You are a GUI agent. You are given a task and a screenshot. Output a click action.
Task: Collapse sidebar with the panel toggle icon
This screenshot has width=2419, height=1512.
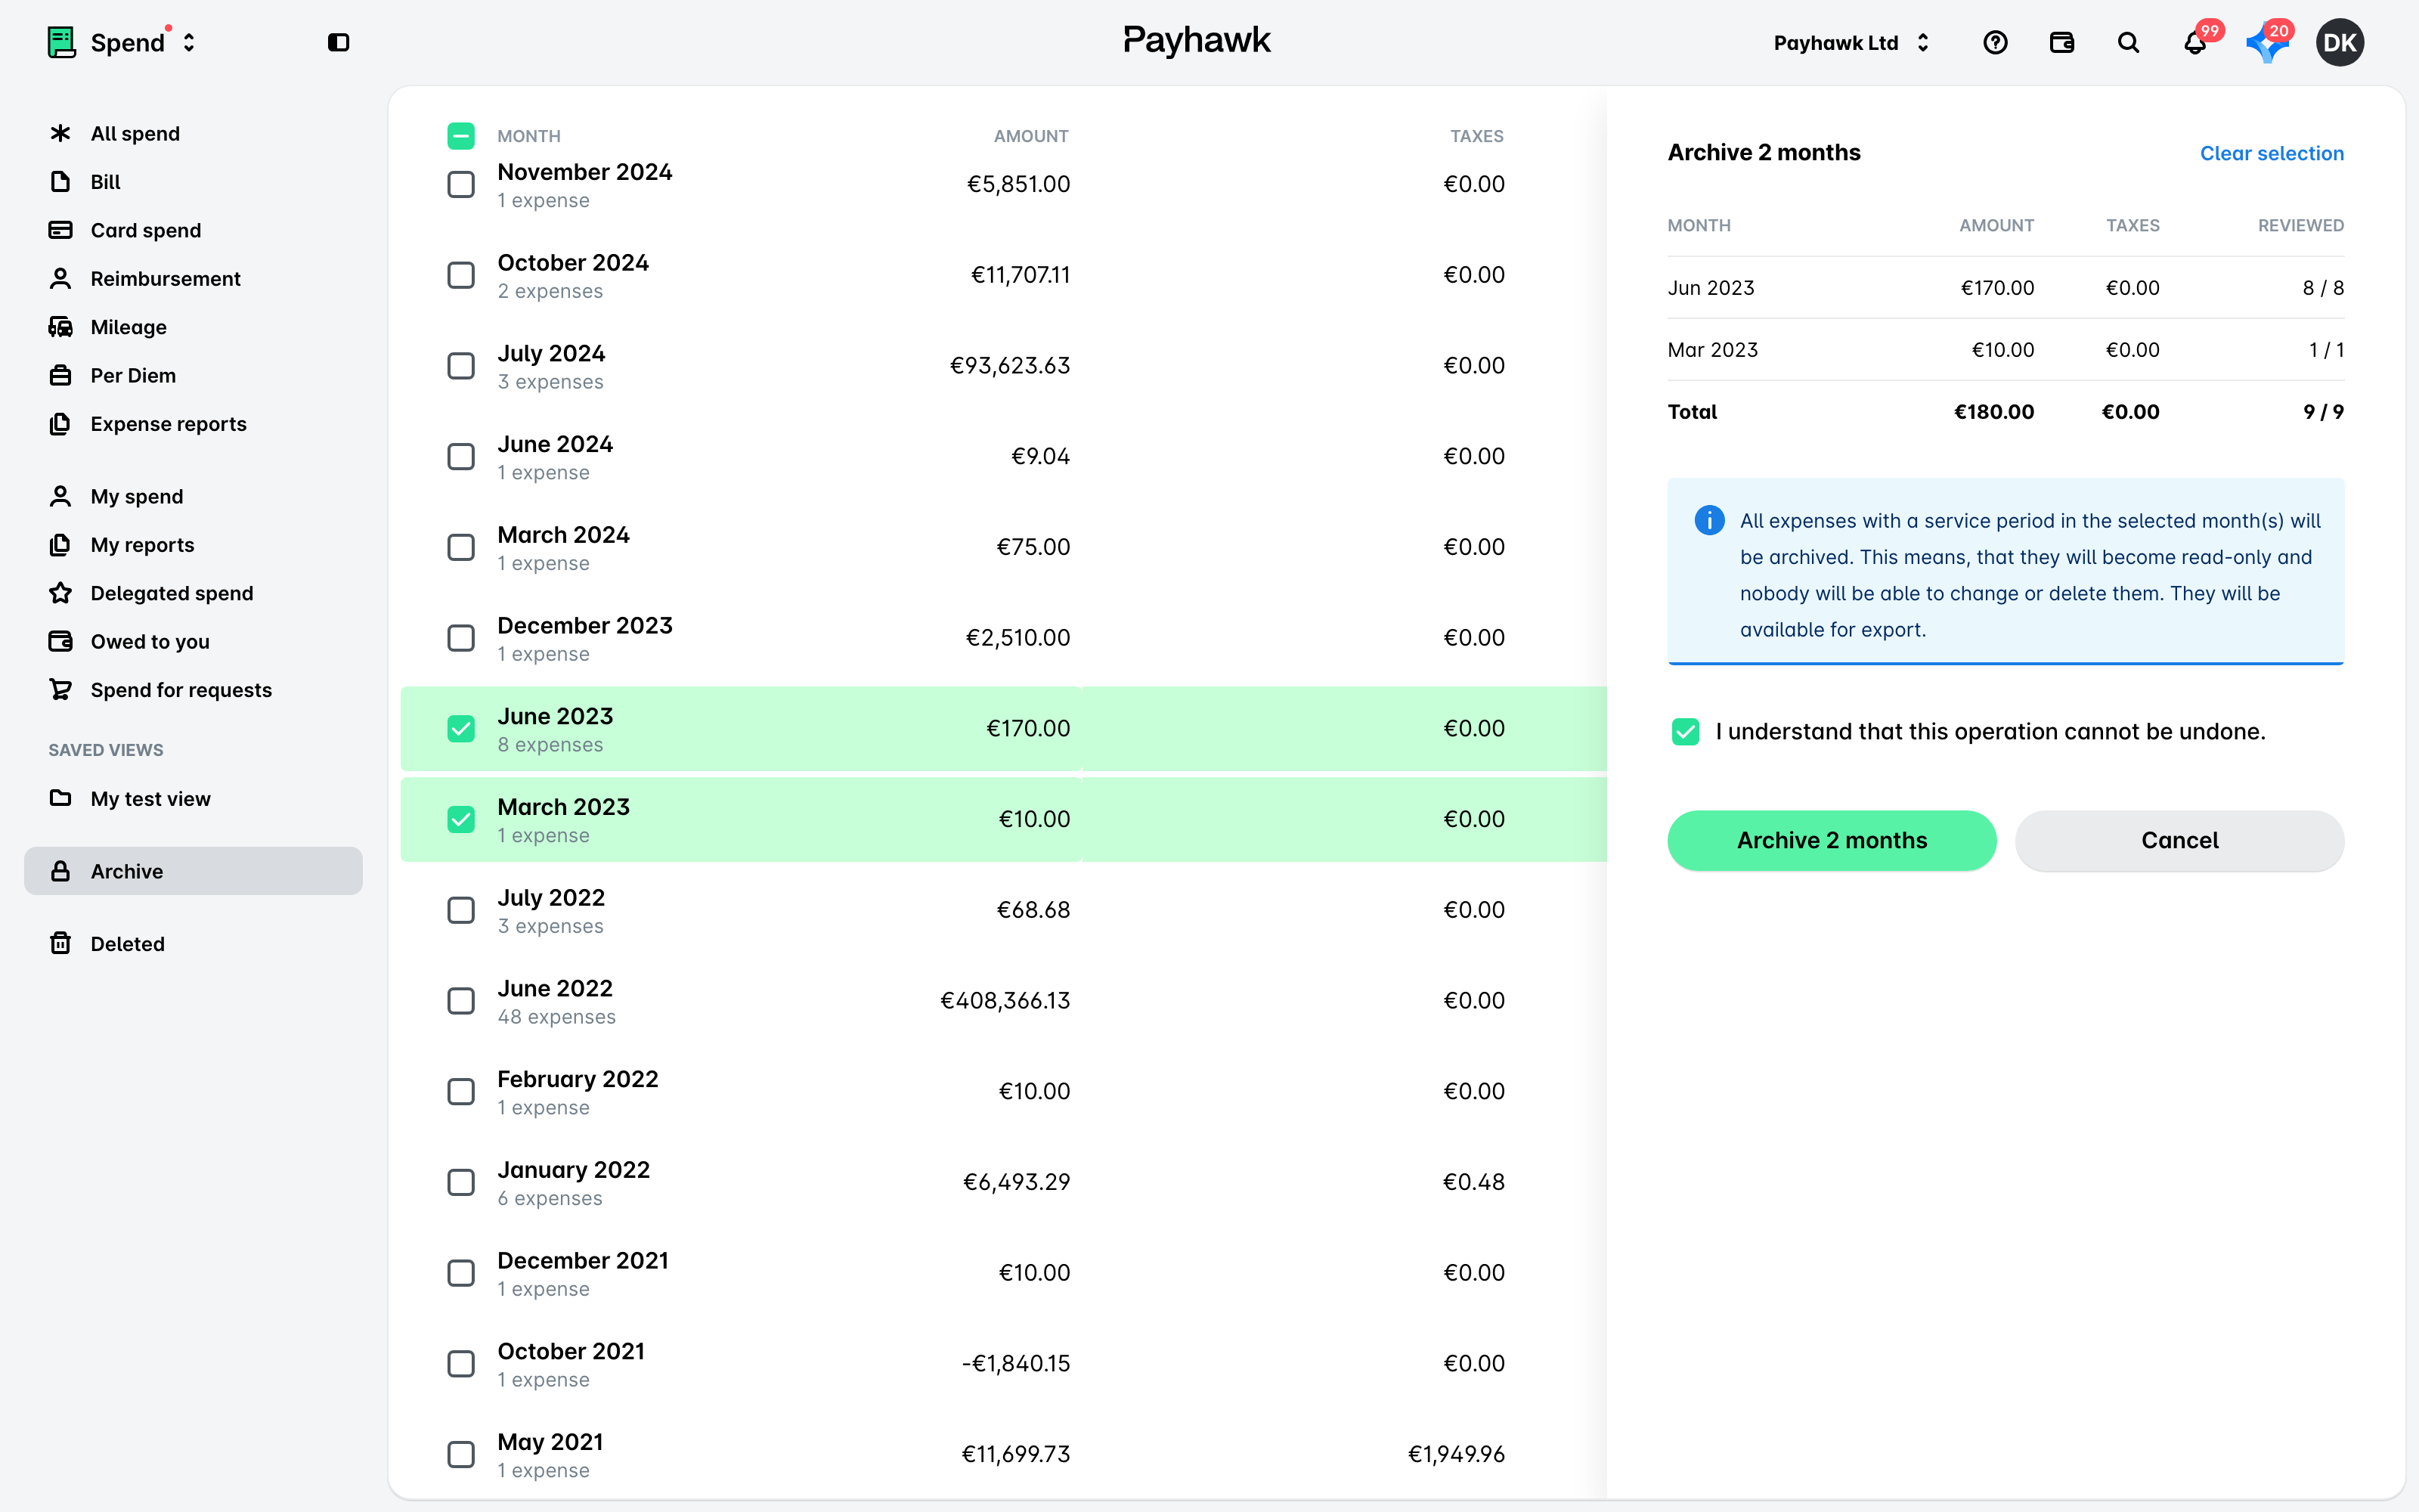pos(338,42)
